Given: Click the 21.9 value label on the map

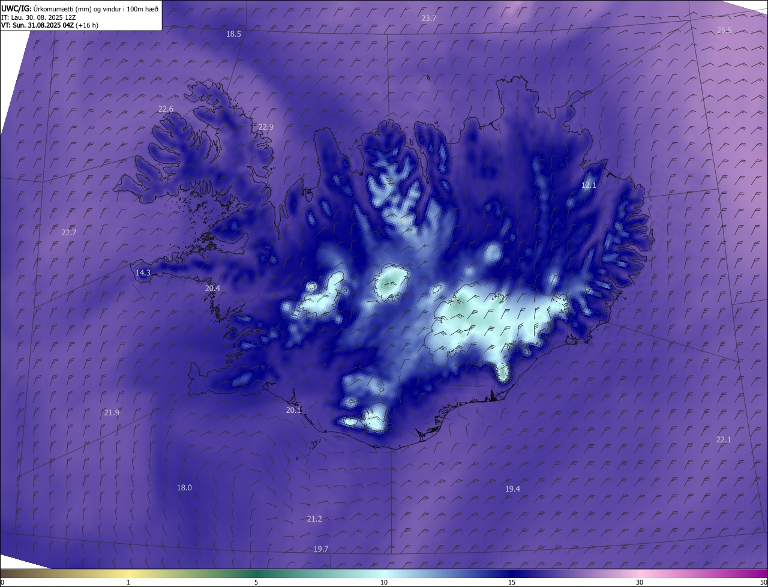Looking at the screenshot, I should point(112,413).
